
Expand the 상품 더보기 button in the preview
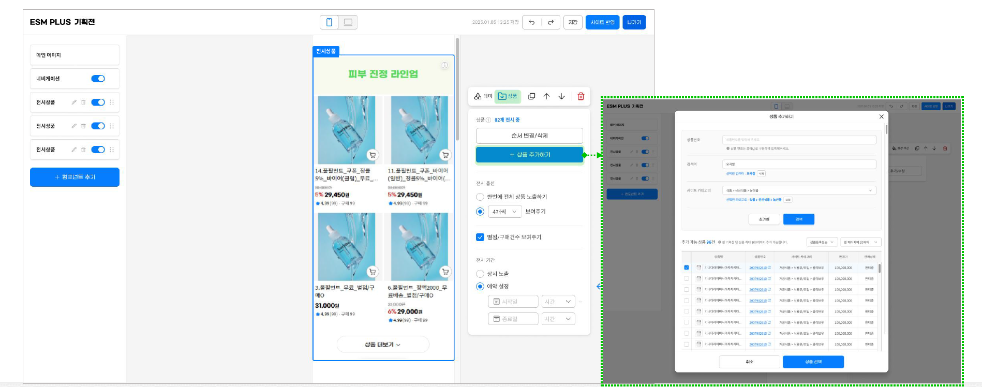383,345
